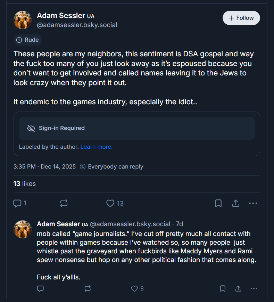Screen dimensions: 274x302
Task: Open more options on the reply post
Action: [x=254, y=288]
